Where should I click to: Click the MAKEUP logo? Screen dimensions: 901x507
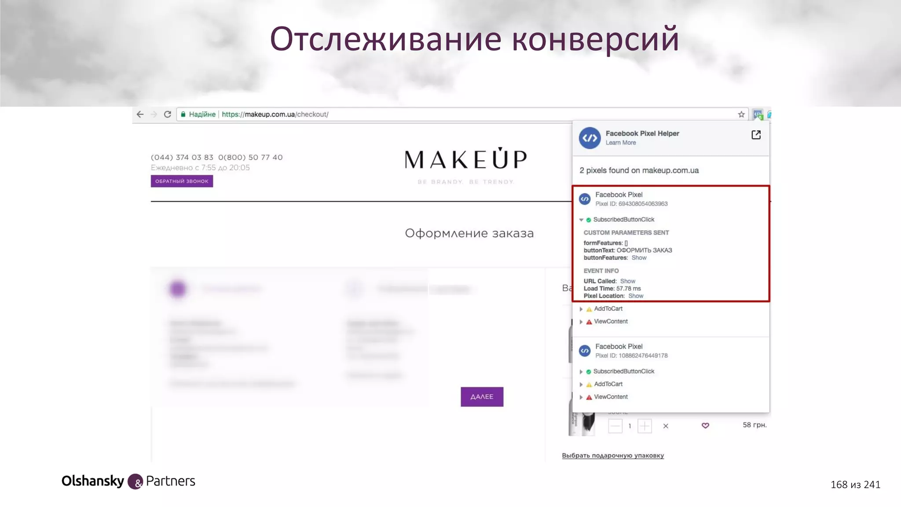click(465, 159)
